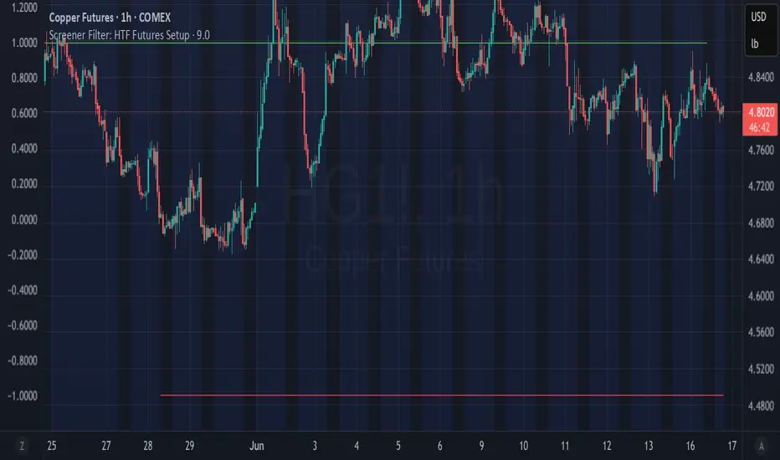The width and height of the screenshot is (780, 460).
Task: Click the -0.6000 left scale value
Action: pos(23,325)
